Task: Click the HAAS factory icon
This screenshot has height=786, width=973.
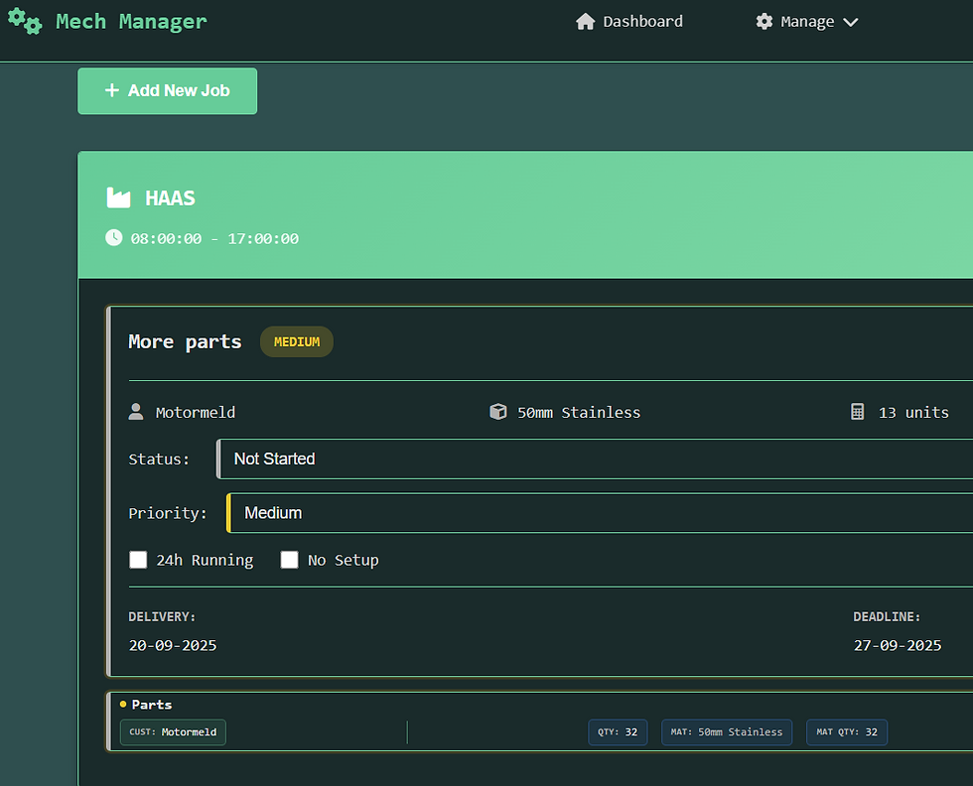Action: tap(118, 197)
